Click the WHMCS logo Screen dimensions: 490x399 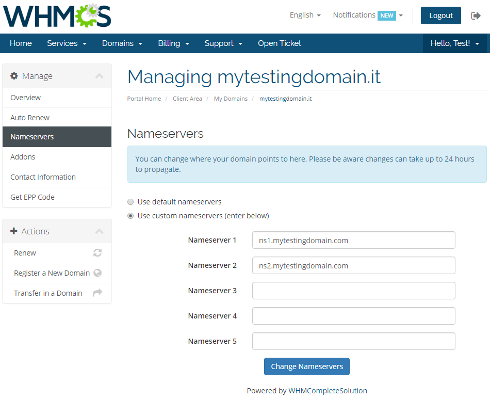pos(57,16)
